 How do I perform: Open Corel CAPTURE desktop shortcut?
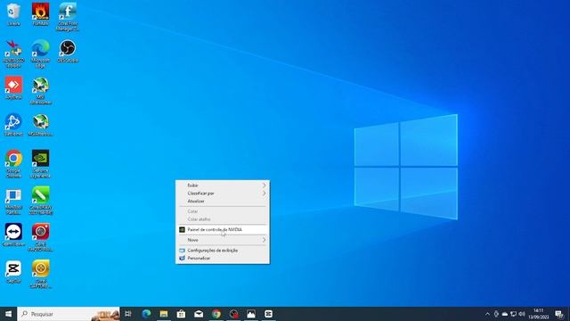tap(40, 275)
